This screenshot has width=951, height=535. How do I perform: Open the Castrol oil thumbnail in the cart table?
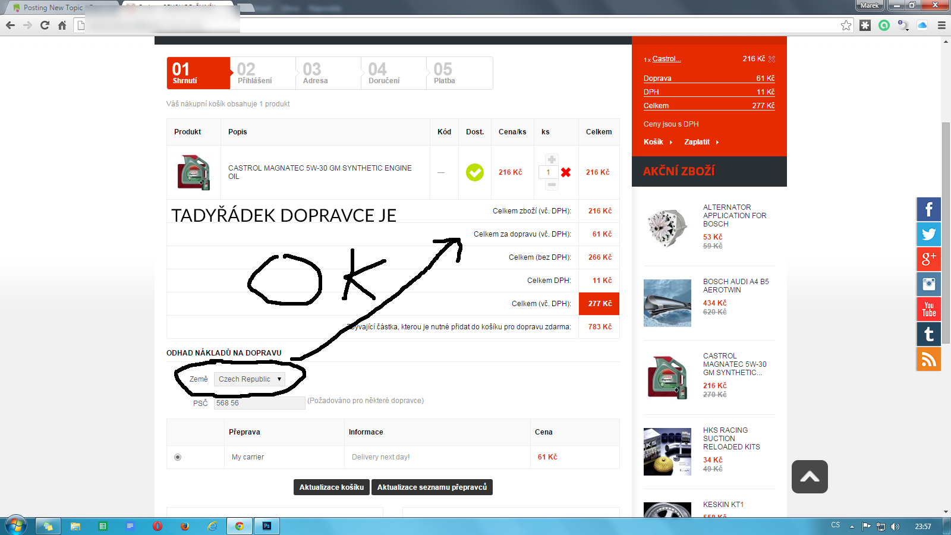pyautogui.click(x=194, y=172)
